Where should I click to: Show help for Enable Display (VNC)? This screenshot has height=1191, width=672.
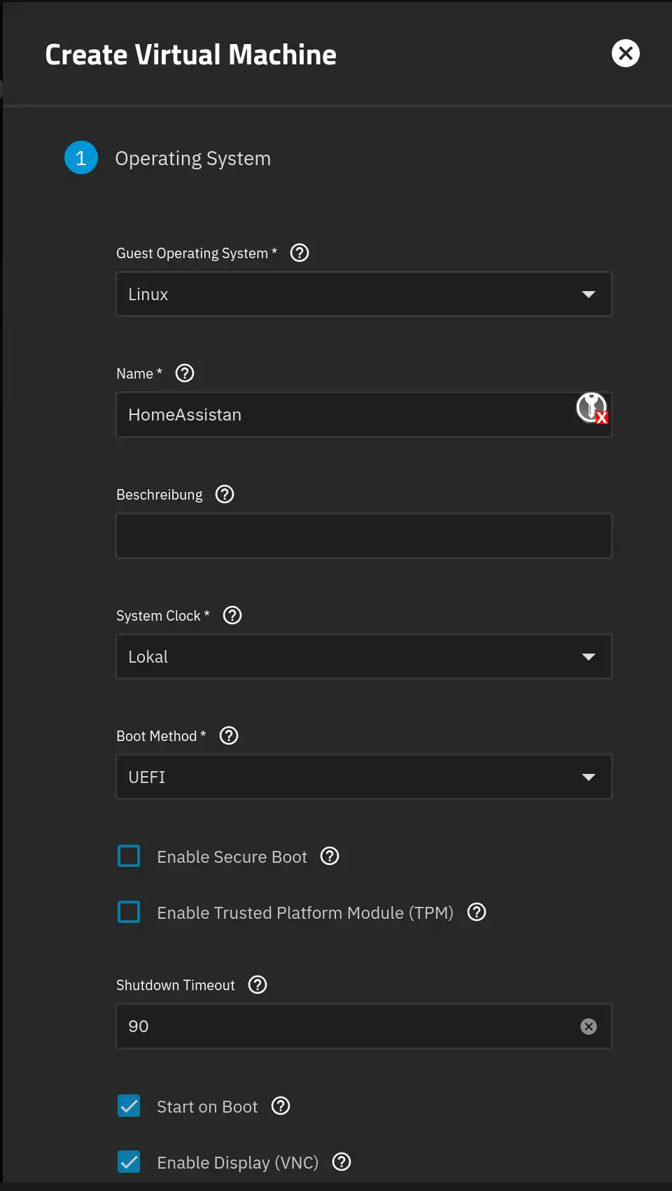pyautogui.click(x=342, y=1162)
